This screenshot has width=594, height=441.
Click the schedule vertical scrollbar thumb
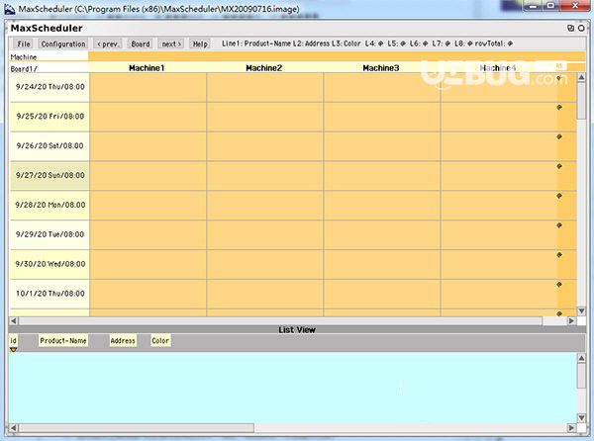(x=581, y=101)
